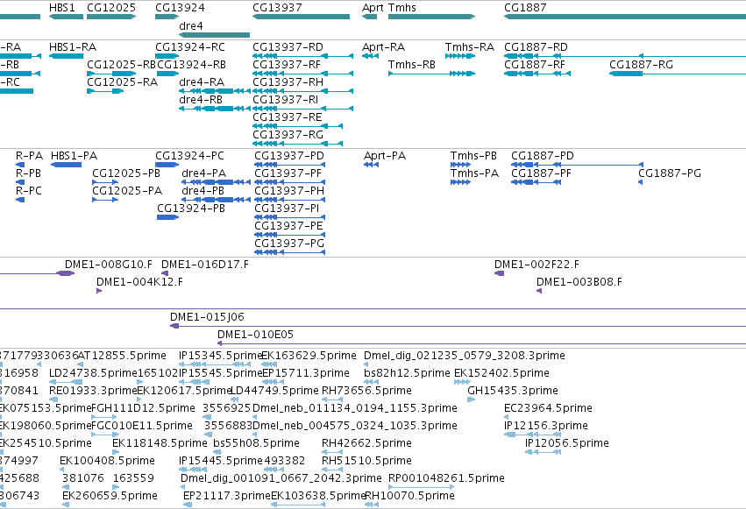This screenshot has height=509, width=746.
Task: Select EST label EK152402.5prime
Action: tap(501, 373)
